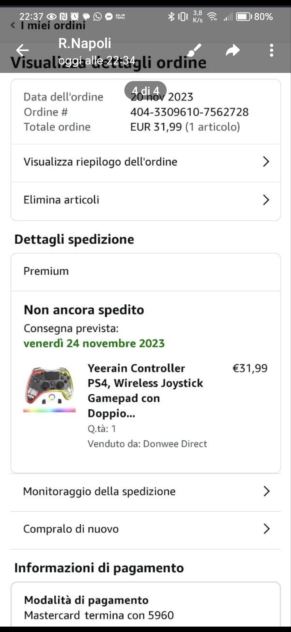Open the paintbrush edit tool
This screenshot has width=291, height=632.
pyautogui.click(x=194, y=50)
